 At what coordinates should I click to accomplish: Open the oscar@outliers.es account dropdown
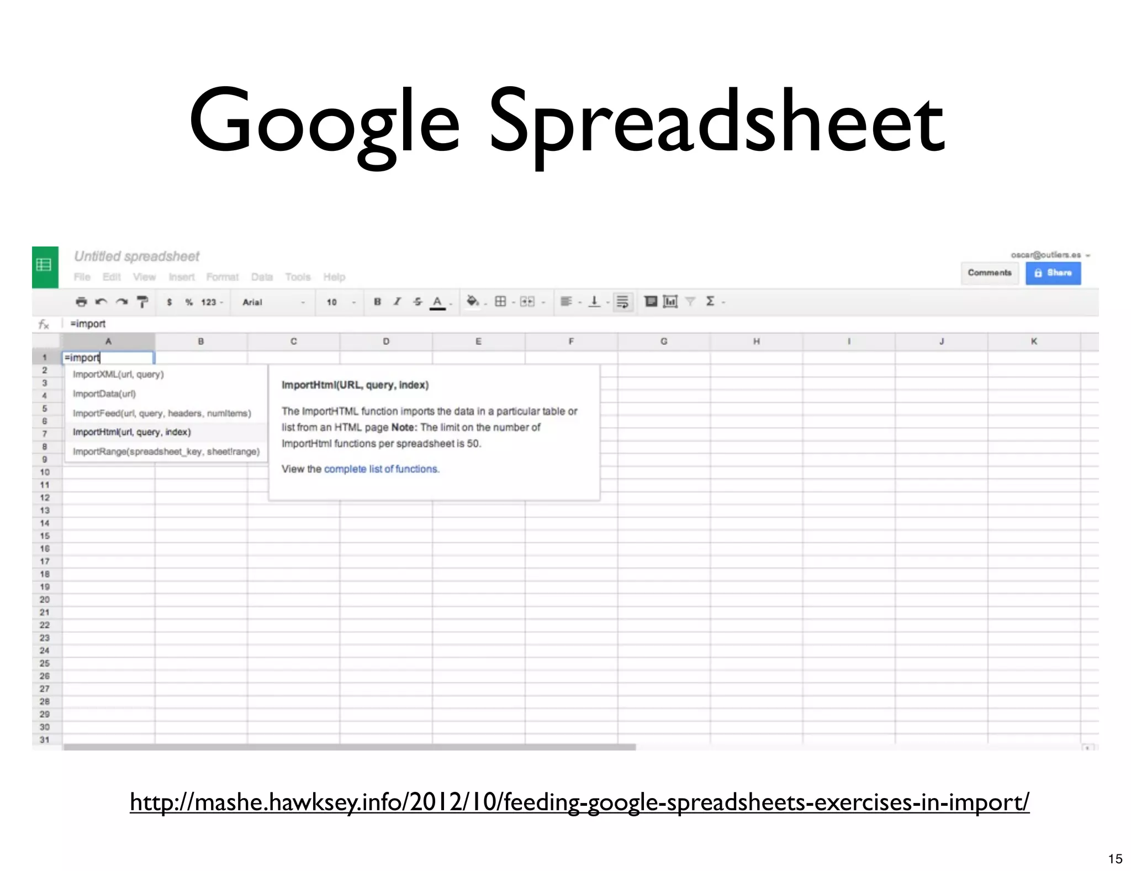1050,255
